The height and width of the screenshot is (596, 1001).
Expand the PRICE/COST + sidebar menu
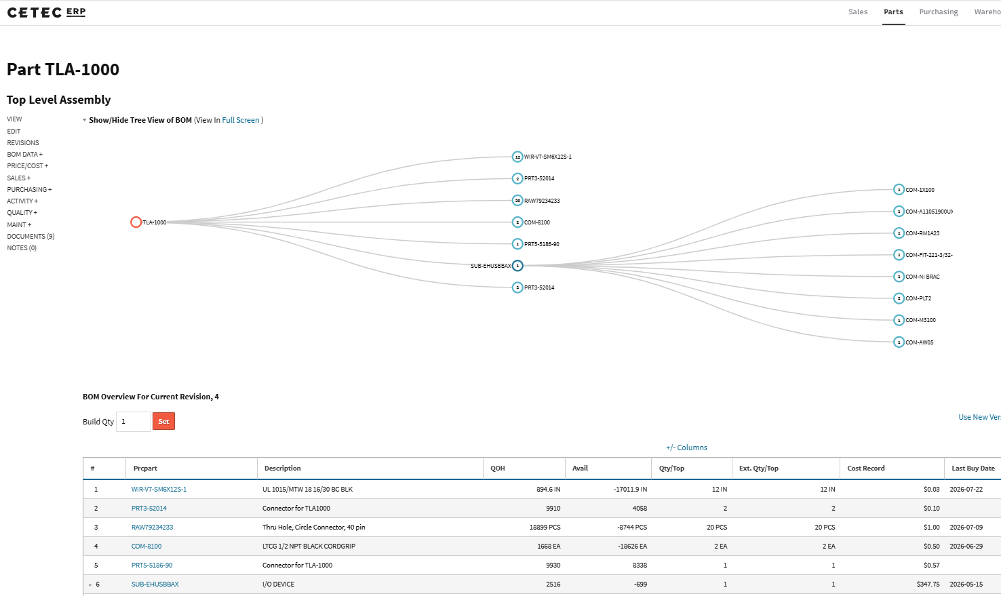tap(28, 166)
